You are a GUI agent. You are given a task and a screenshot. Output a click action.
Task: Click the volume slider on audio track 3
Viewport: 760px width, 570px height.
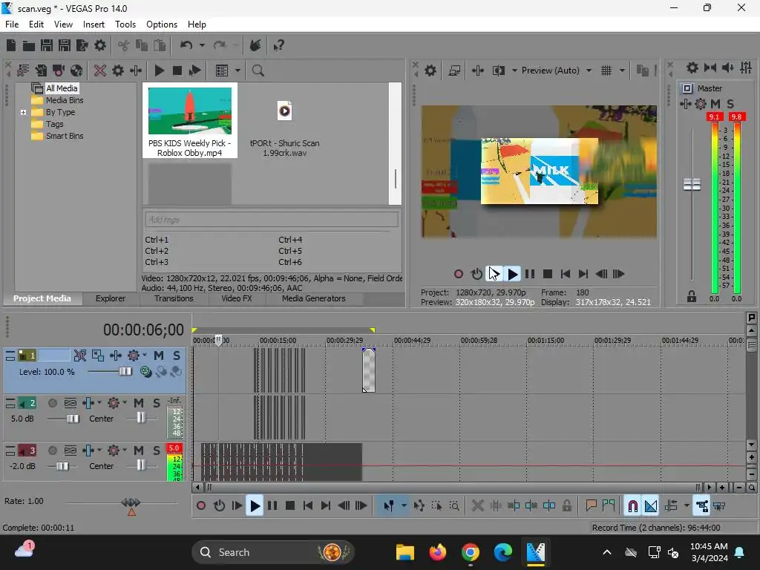click(x=62, y=466)
